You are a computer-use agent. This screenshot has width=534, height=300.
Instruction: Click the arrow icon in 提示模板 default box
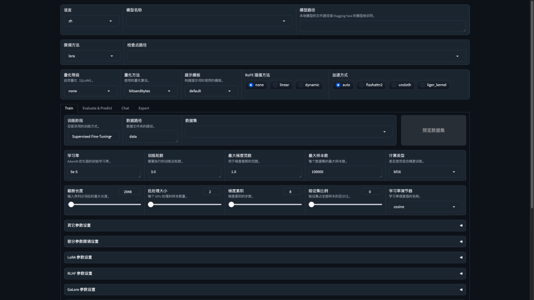tap(230, 91)
